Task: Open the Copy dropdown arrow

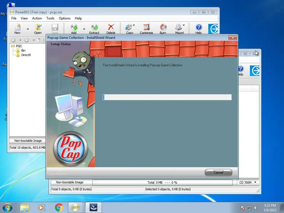Action: click(134, 25)
